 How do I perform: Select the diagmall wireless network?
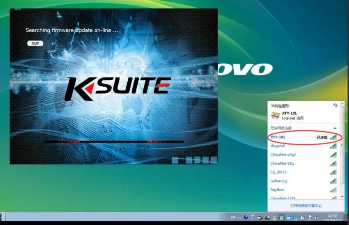click(304, 146)
